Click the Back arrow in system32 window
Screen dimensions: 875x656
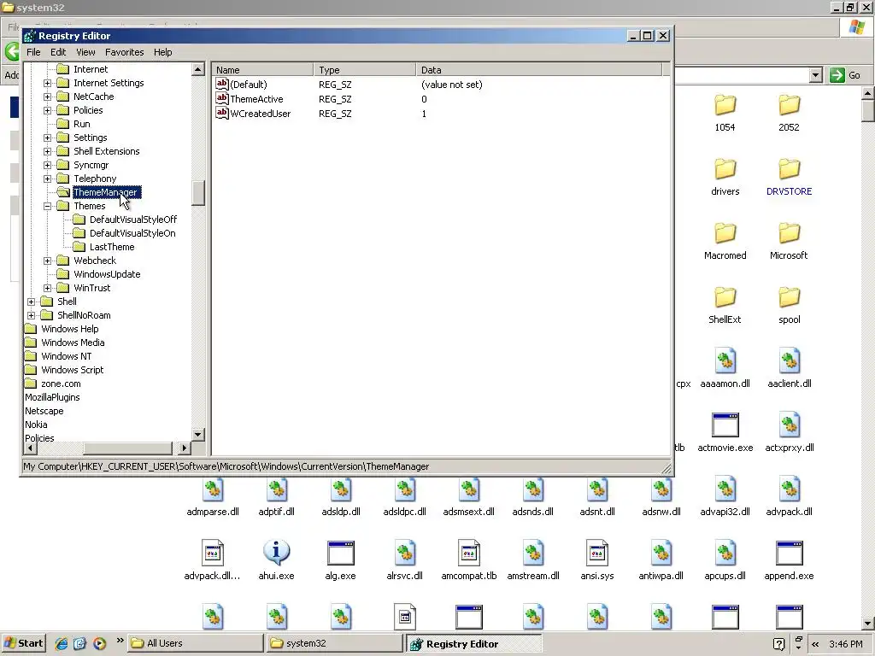point(12,51)
